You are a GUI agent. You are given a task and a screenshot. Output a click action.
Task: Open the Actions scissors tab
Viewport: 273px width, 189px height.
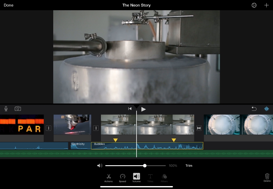(x=108, y=178)
